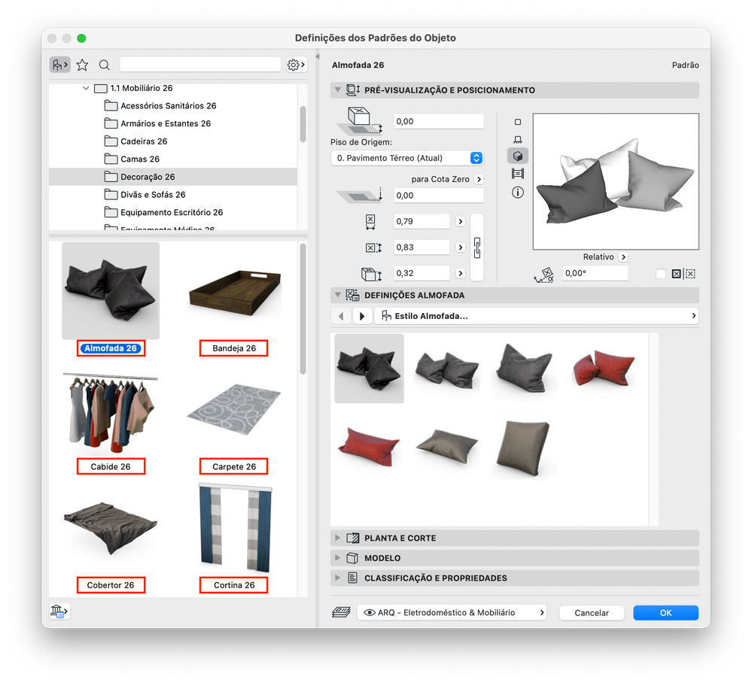Click the Cancelar button
Viewport: 752px width, 683px height.
(x=592, y=612)
